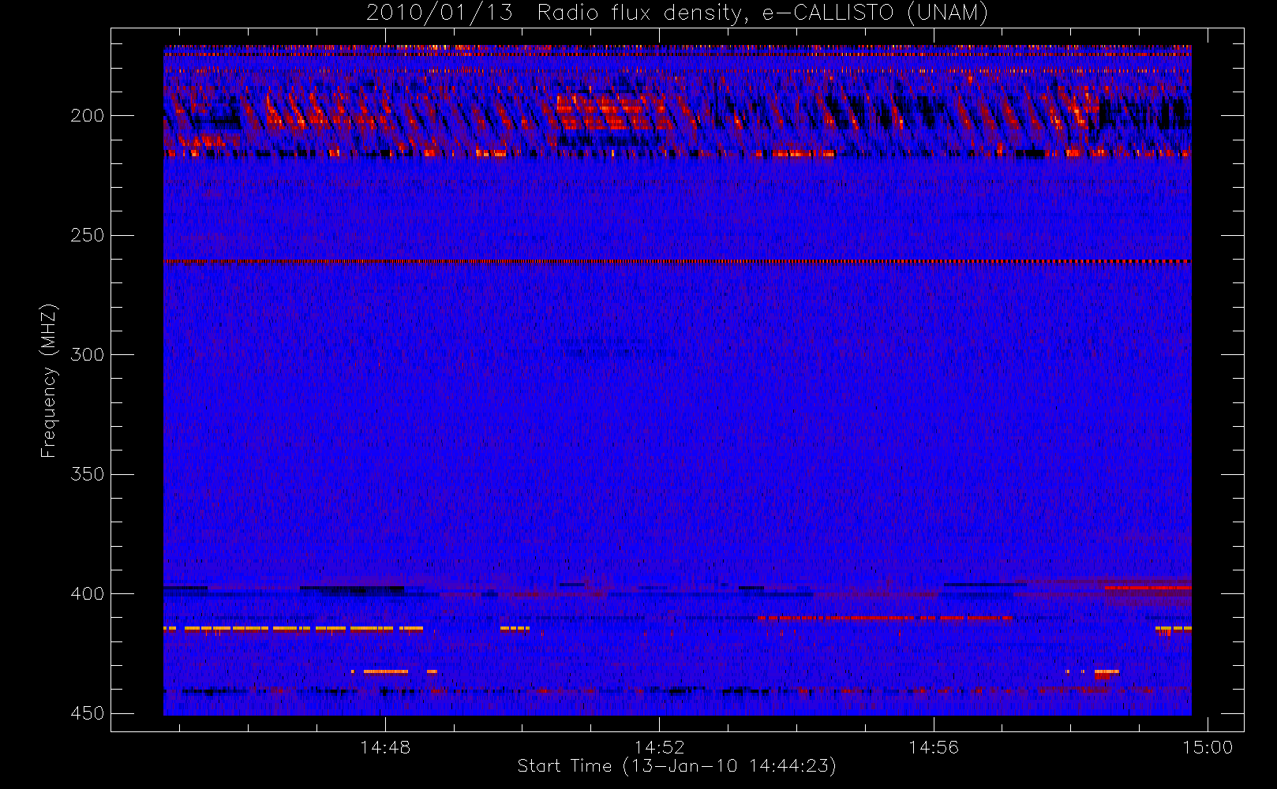
Task: Click the "Start Time (13-Jan-10 14:44:23)" label
Action: (676, 766)
